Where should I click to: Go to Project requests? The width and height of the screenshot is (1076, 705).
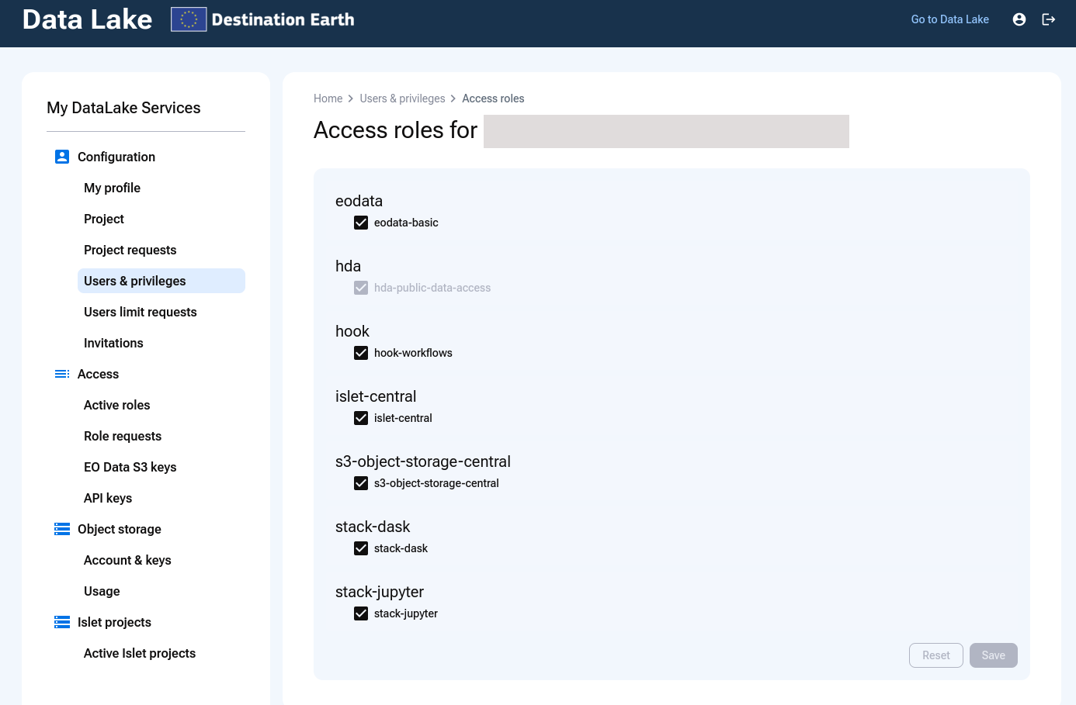[161, 250]
